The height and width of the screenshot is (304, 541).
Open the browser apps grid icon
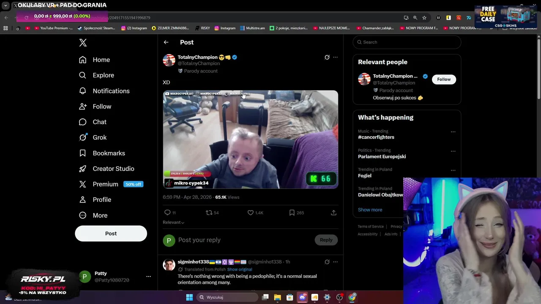5,28
